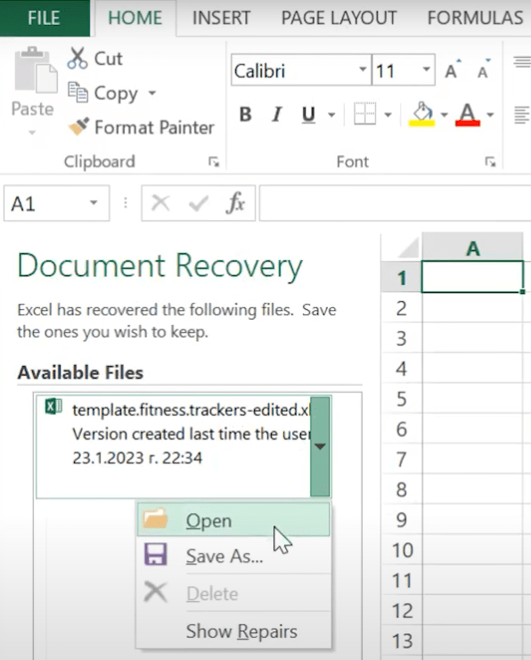Apply red font color
The width and height of the screenshot is (531, 660).
468,114
